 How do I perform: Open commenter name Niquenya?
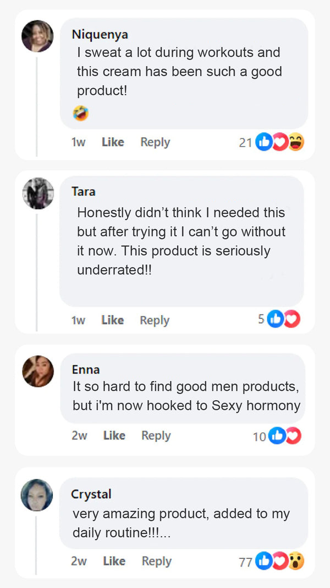(x=100, y=34)
